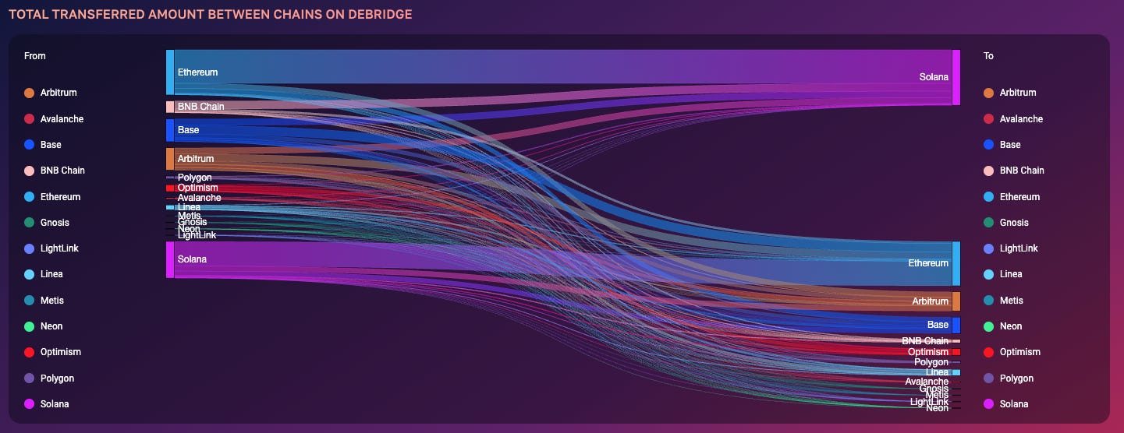The width and height of the screenshot is (1124, 433).
Task: Toggle Optimism in the To legend
Action: pos(1012,352)
